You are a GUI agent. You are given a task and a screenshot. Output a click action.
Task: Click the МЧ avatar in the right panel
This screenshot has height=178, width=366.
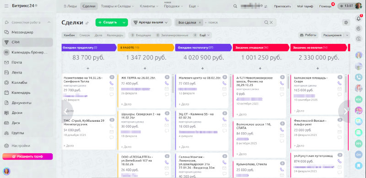pos(359,143)
